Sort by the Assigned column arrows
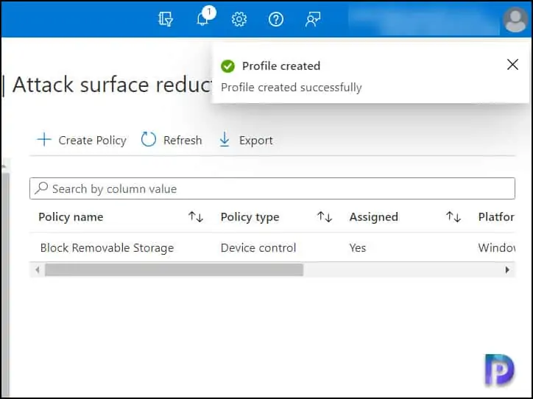This screenshot has height=399, width=533. (x=453, y=216)
